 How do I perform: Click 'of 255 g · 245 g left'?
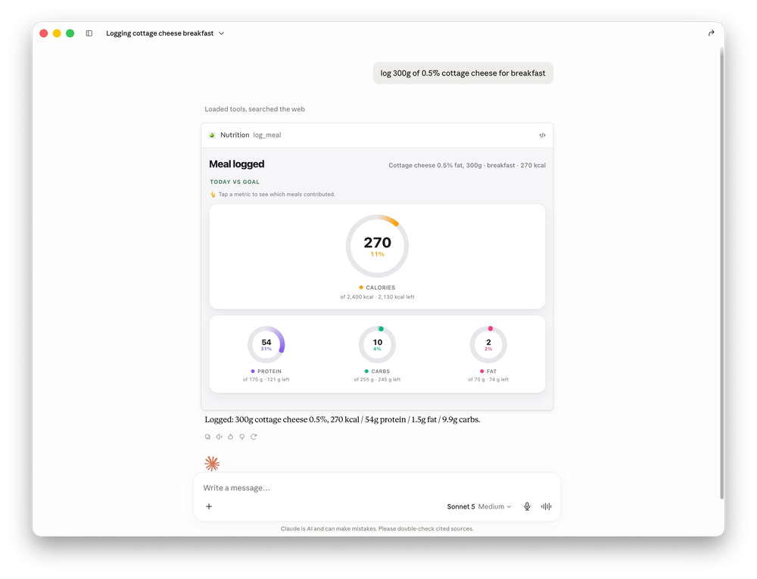[377, 380]
